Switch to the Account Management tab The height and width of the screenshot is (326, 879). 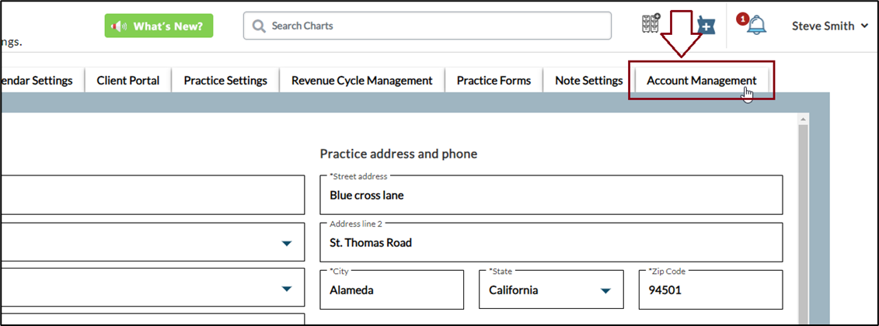click(x=701, y=81)
